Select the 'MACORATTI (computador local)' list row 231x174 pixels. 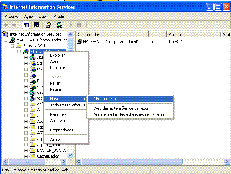pyautogui.click(x=108, y=41)
